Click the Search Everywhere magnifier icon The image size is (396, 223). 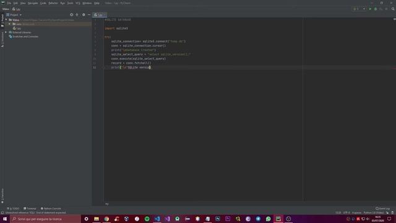(393, 9)
